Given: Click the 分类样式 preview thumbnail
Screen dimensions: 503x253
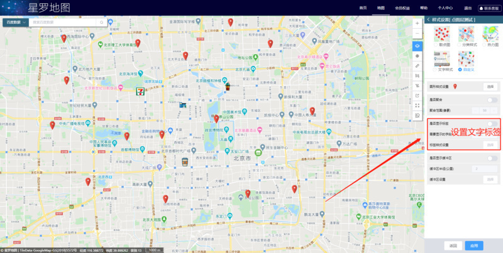Looking at the screenshot, I should (466, 34).
